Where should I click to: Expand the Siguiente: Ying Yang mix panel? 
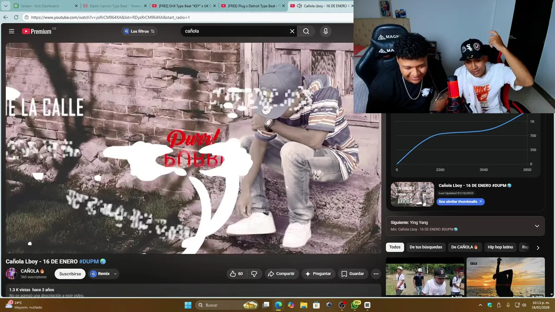click(x=537, y=226)
